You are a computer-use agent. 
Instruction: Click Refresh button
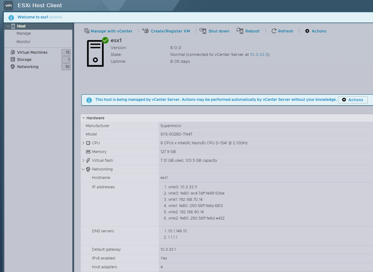pyautogui.click(x=282, y=31)
